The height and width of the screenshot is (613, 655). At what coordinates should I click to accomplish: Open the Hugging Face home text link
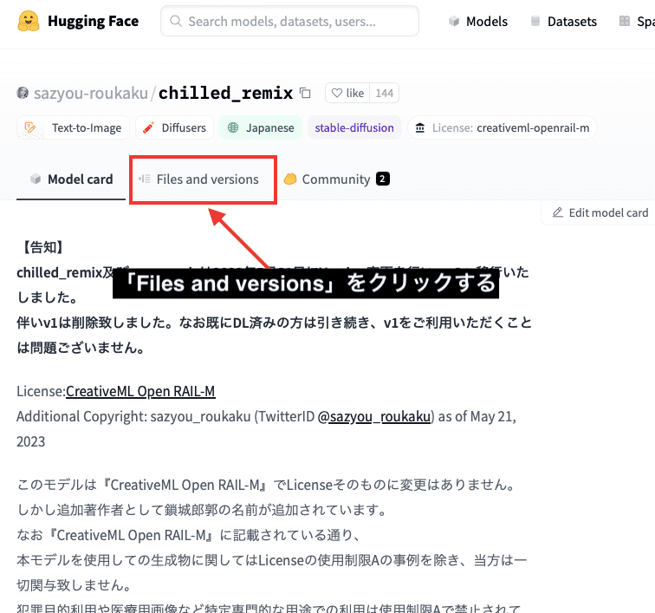[93, 22]
